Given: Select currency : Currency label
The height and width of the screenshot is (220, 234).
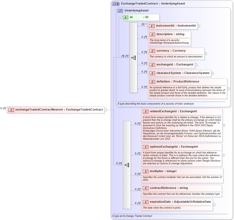Looking at the screenshot, I should [x=171, y=51].
